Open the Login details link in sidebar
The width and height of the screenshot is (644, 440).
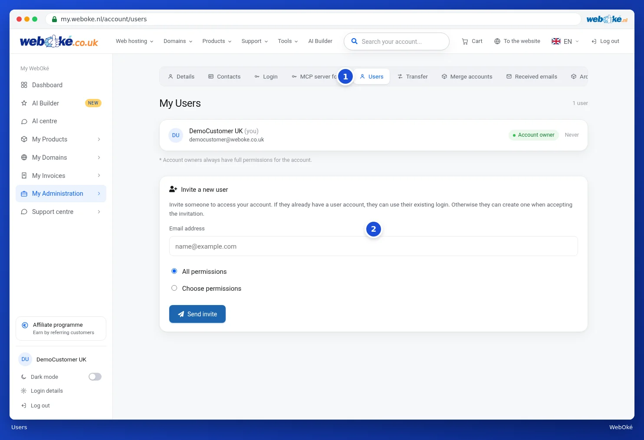(47, 391)
